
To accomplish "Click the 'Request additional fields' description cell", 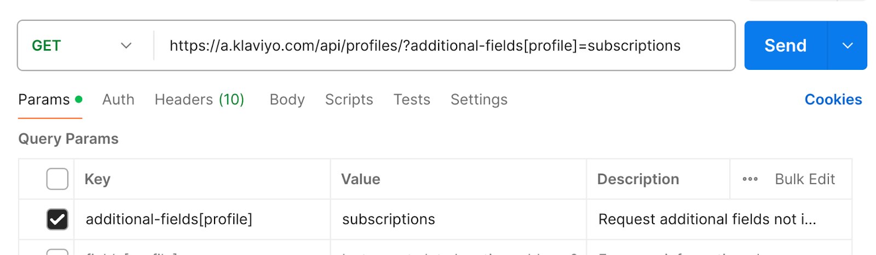I will click(706, 220).
